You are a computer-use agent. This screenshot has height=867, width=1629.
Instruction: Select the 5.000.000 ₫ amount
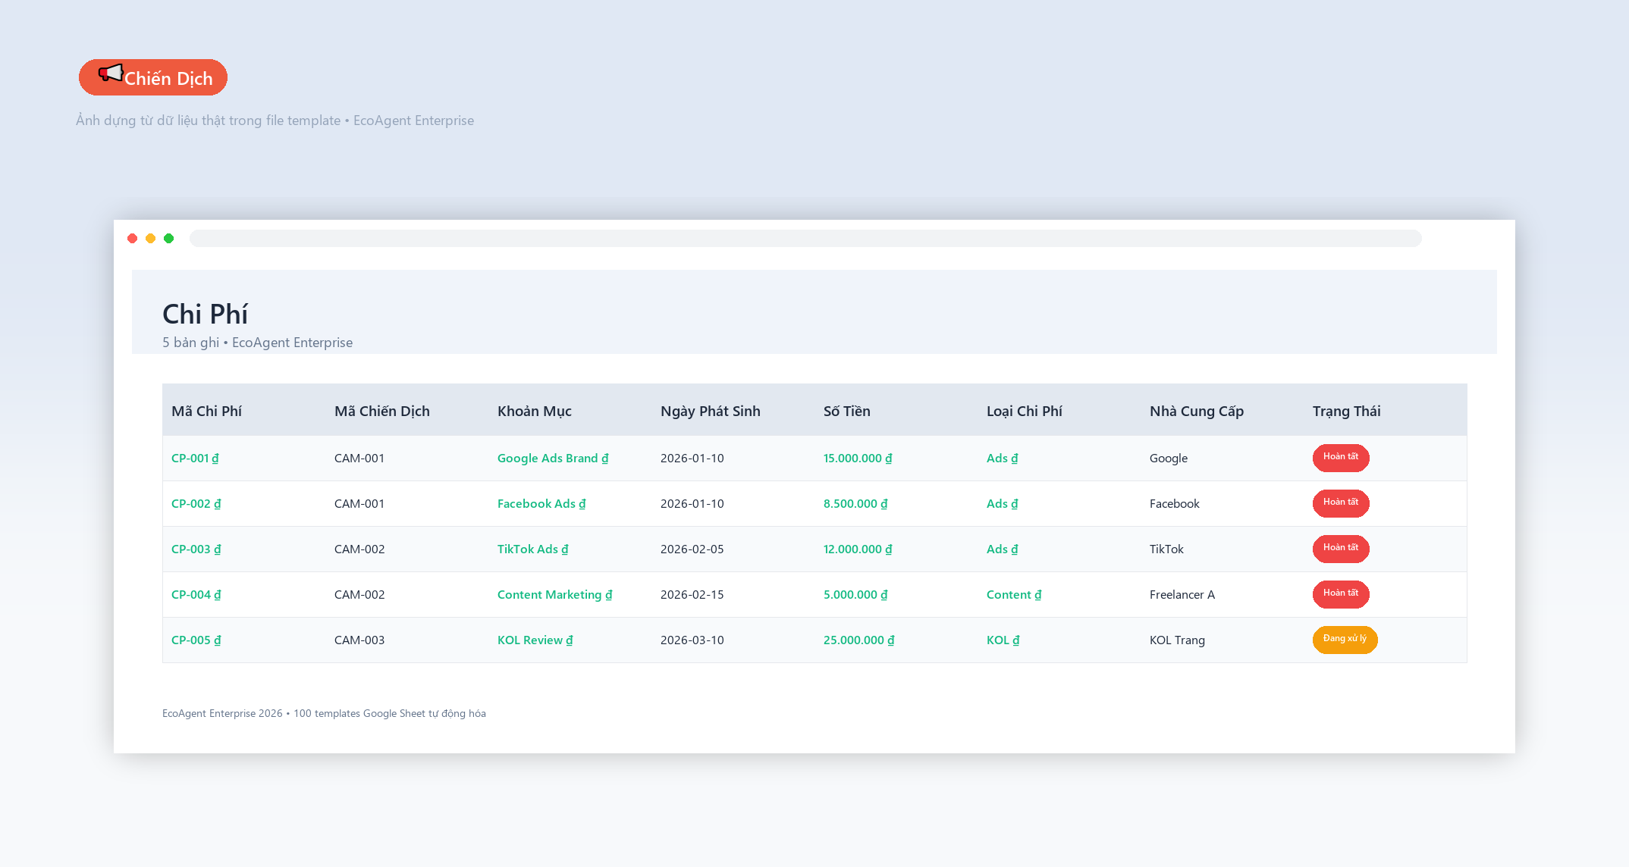point(855,595)
